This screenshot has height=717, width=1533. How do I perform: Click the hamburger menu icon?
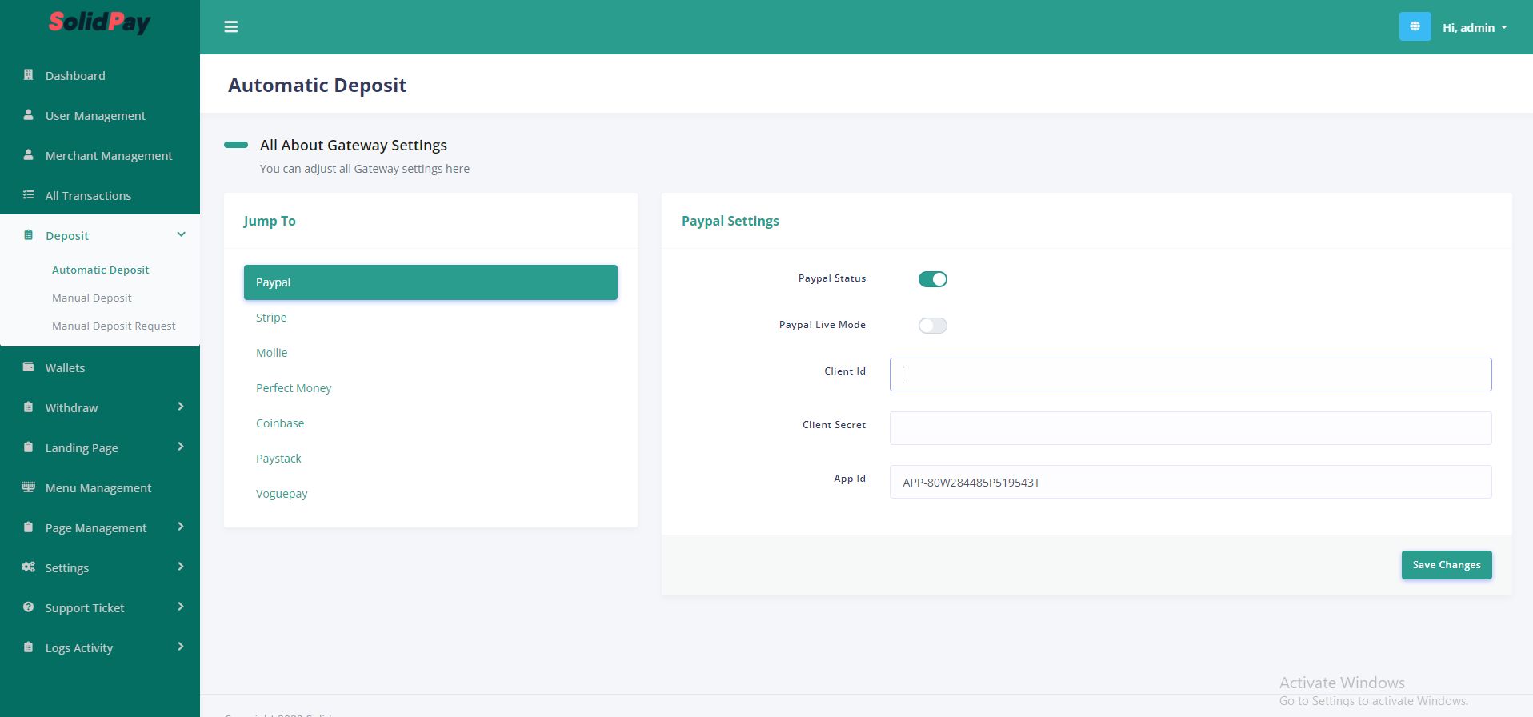pos(231,27)
